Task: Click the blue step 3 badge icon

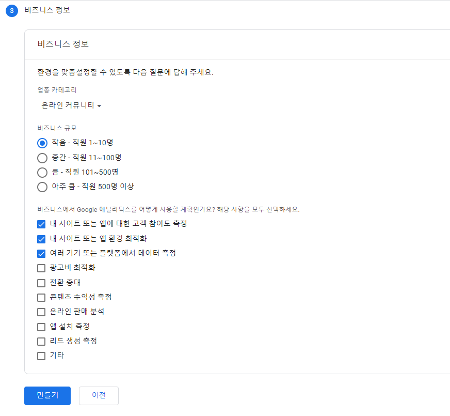Action: pos(11,10)
